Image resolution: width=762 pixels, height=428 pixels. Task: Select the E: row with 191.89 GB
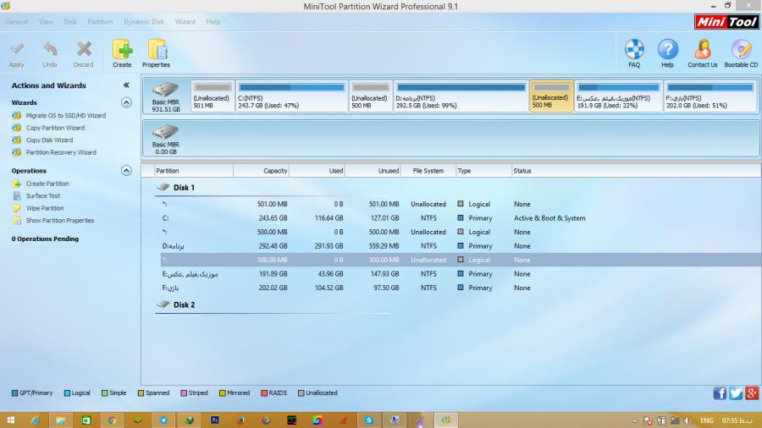461,274
